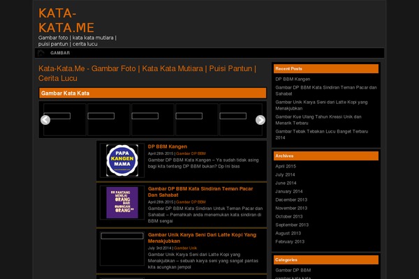This screenshot has height=279, width=419.
Task: Open recent post Gambar DP BBM Kata Sindiran
Action: point(326,91)
